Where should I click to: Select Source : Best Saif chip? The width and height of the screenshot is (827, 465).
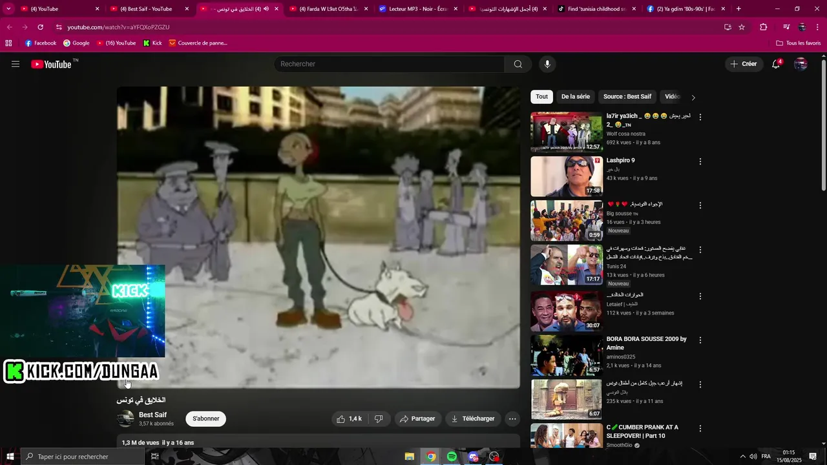point(627,97)
